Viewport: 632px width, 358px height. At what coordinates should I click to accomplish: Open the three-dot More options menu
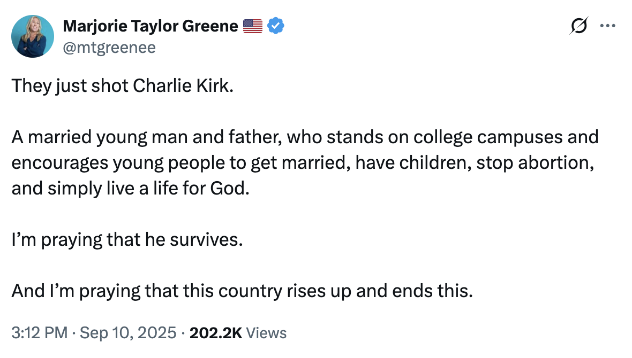click(608, 26)
